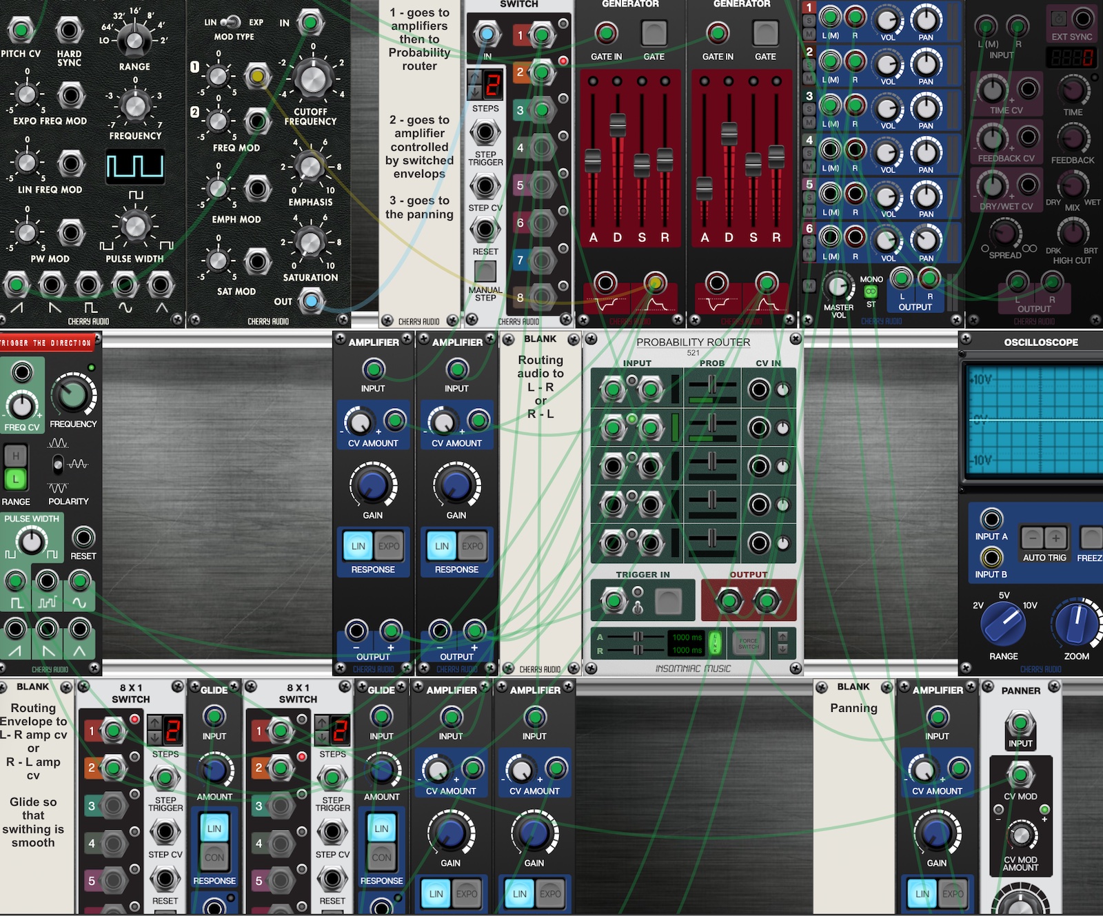
Task: Select the H range button on LFO
Action: 16,455
